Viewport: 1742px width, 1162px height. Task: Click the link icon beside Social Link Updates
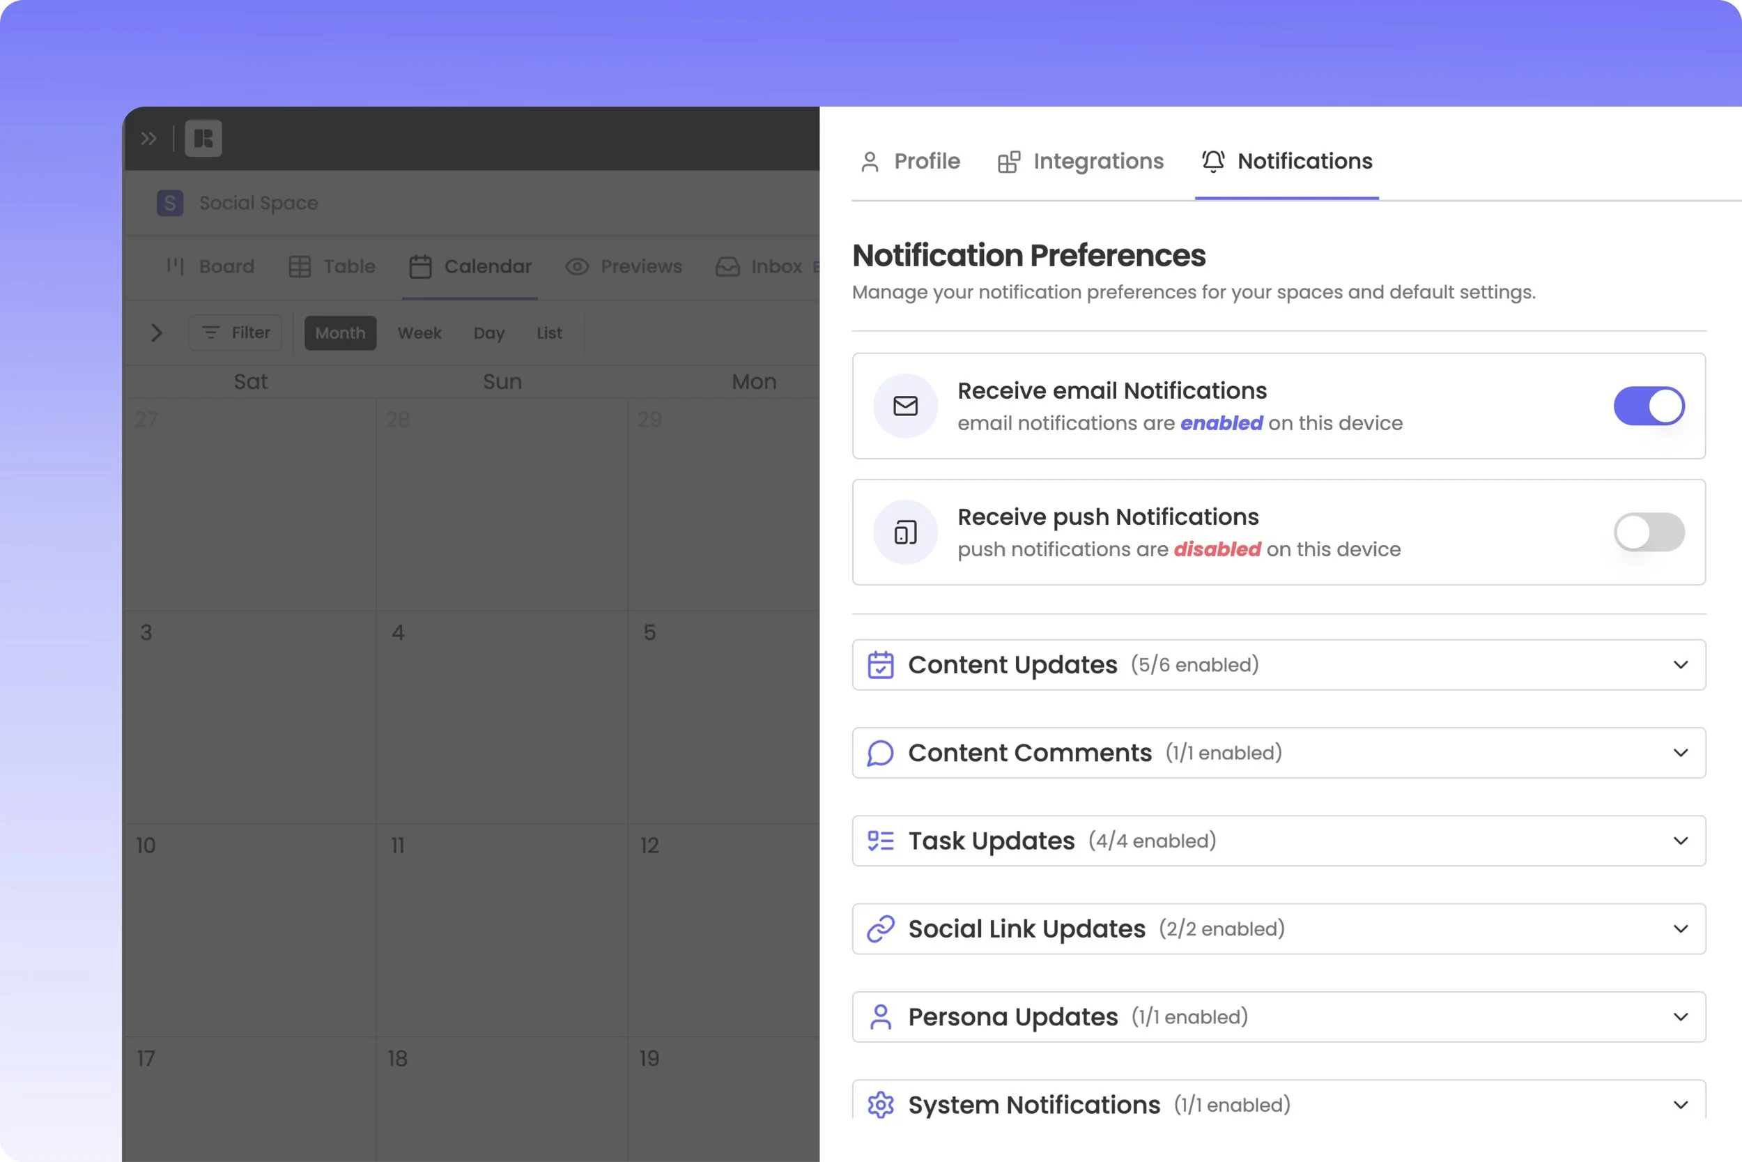[x=881, y=928]
